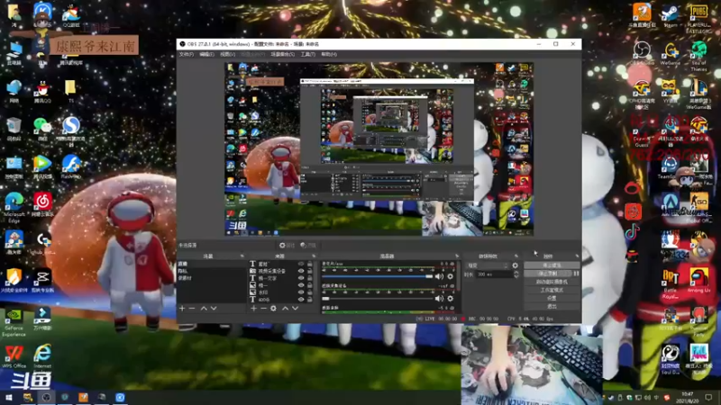Increase transition duration with stepper arrow
The width and height of the screenshot is (721, 405).
[x=516, y=273]
